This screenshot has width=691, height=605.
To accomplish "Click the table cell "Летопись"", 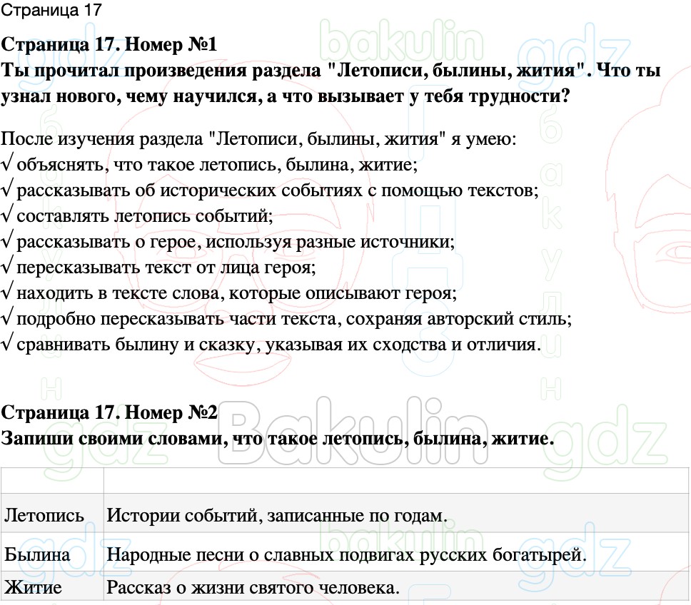I will click(52, 514).
